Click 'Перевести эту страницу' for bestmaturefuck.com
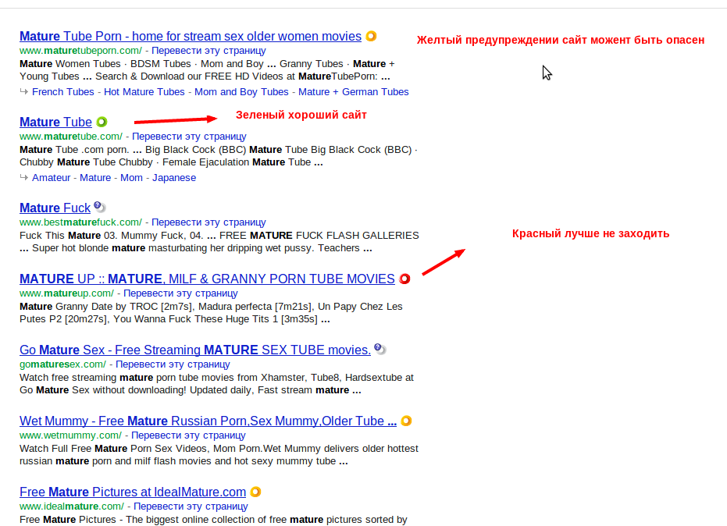This screenshot has height=526, width=727. [208, 222]
